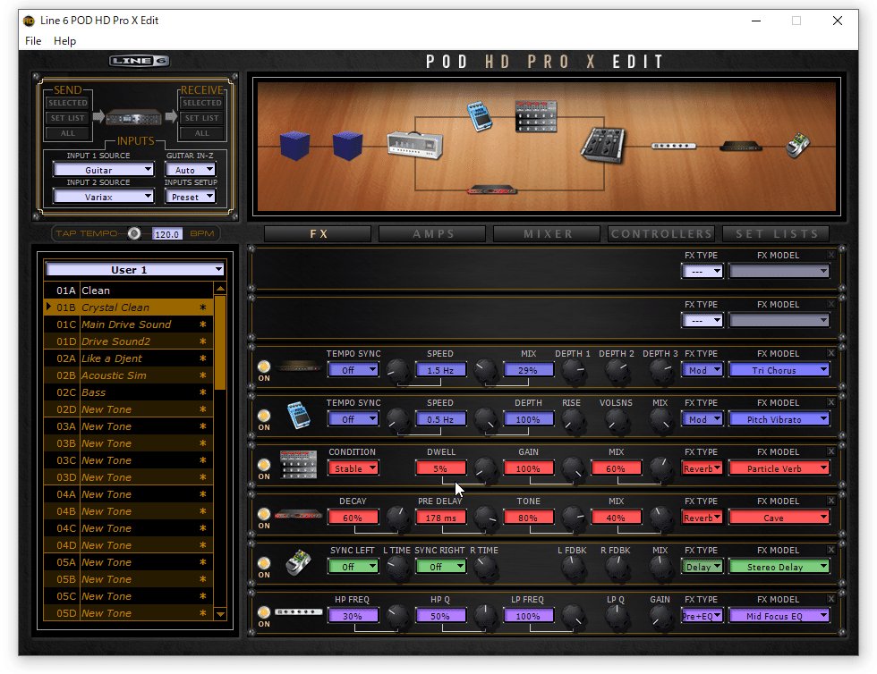Screen dimensions: 877x674
Task: Select the blue Pitch Vibrato pedal in signal chain
Action: point(480,116)
